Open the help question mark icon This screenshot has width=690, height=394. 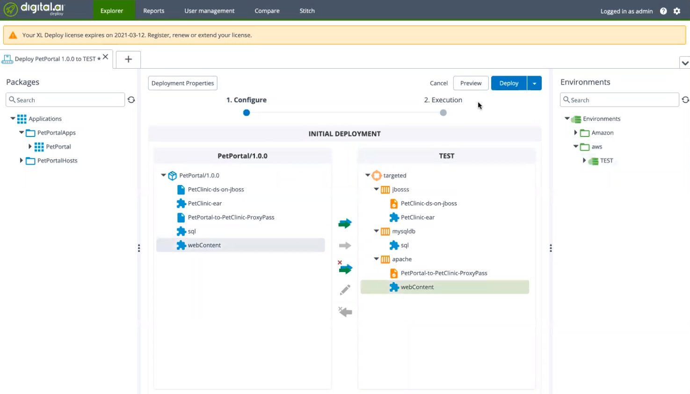tap(663, 11)
